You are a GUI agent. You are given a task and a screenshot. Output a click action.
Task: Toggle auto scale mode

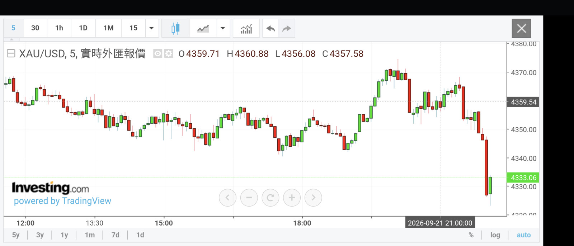point(523,235)
